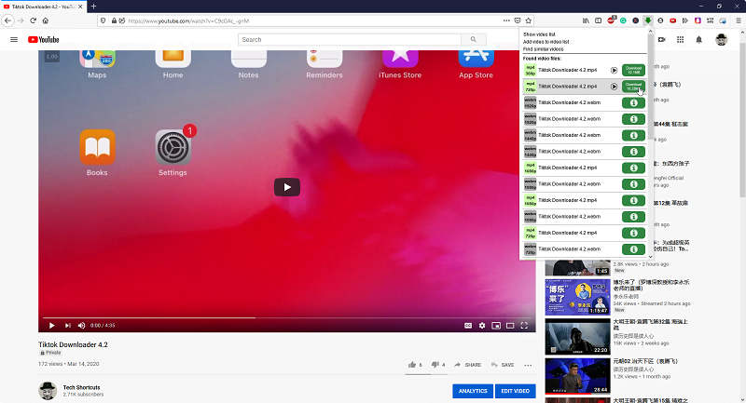Select Add video to video list
This screenshot has height=403, width=746.
[546, 42]
